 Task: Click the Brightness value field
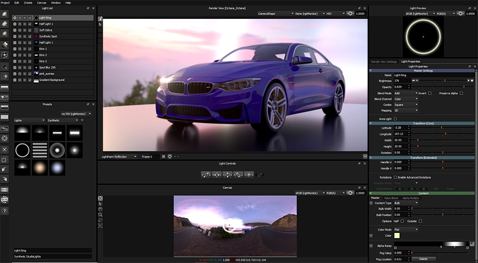click(401, 81)
